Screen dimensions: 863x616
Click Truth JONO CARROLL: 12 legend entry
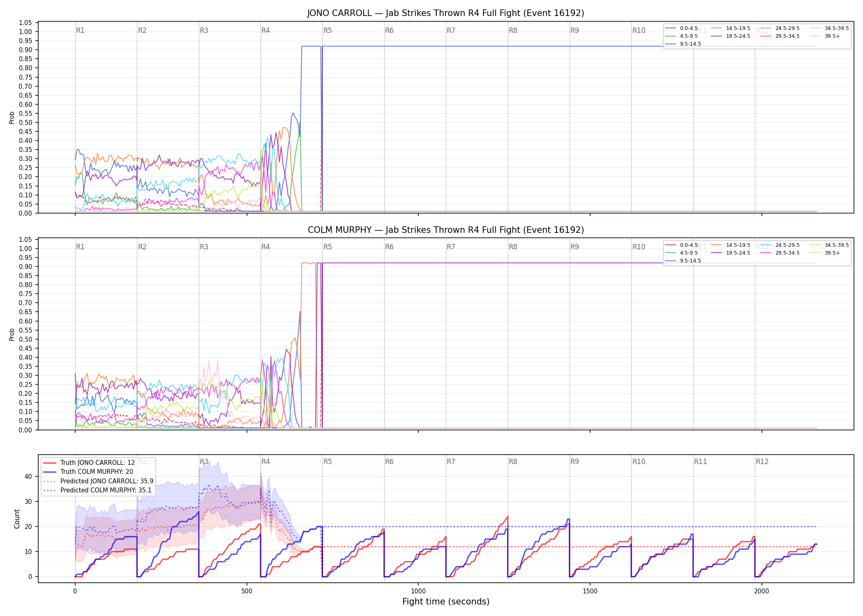tap(89, 463)
